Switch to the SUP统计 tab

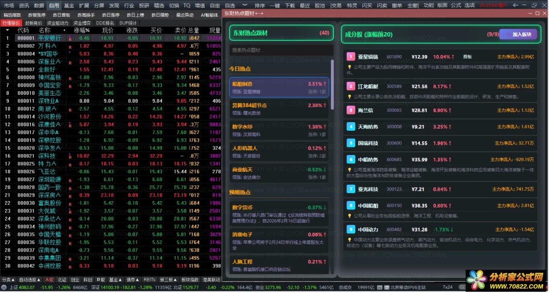(x=128, y=23)
